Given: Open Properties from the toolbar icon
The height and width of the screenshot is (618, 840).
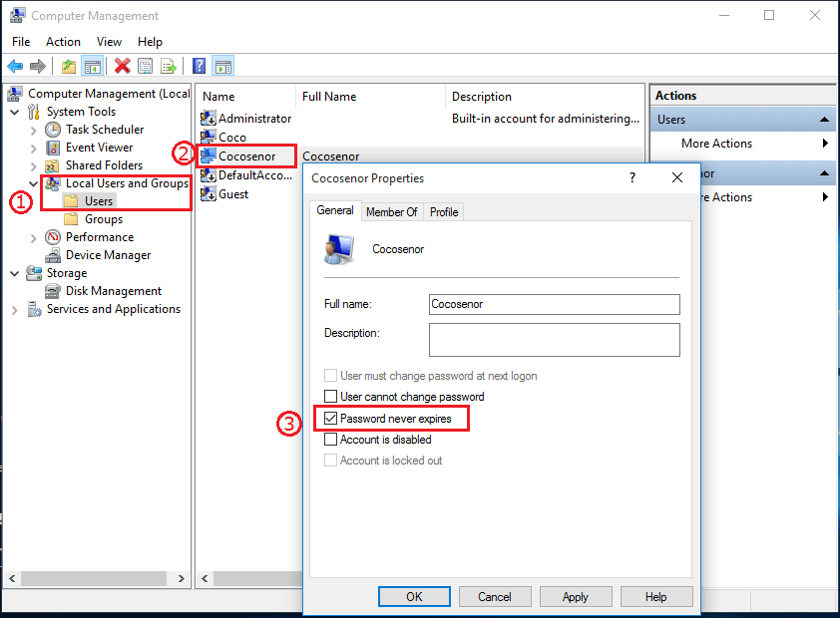Looking at the screenshot, I should pos(146,67).
